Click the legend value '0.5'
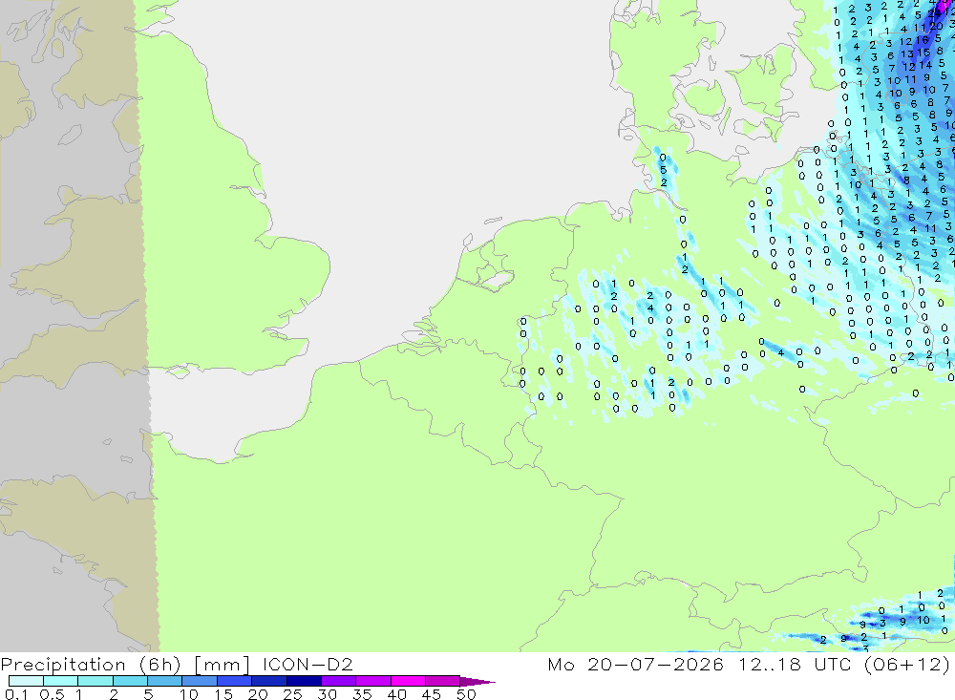Screen dimensions: 955x700 click(52, 694)
